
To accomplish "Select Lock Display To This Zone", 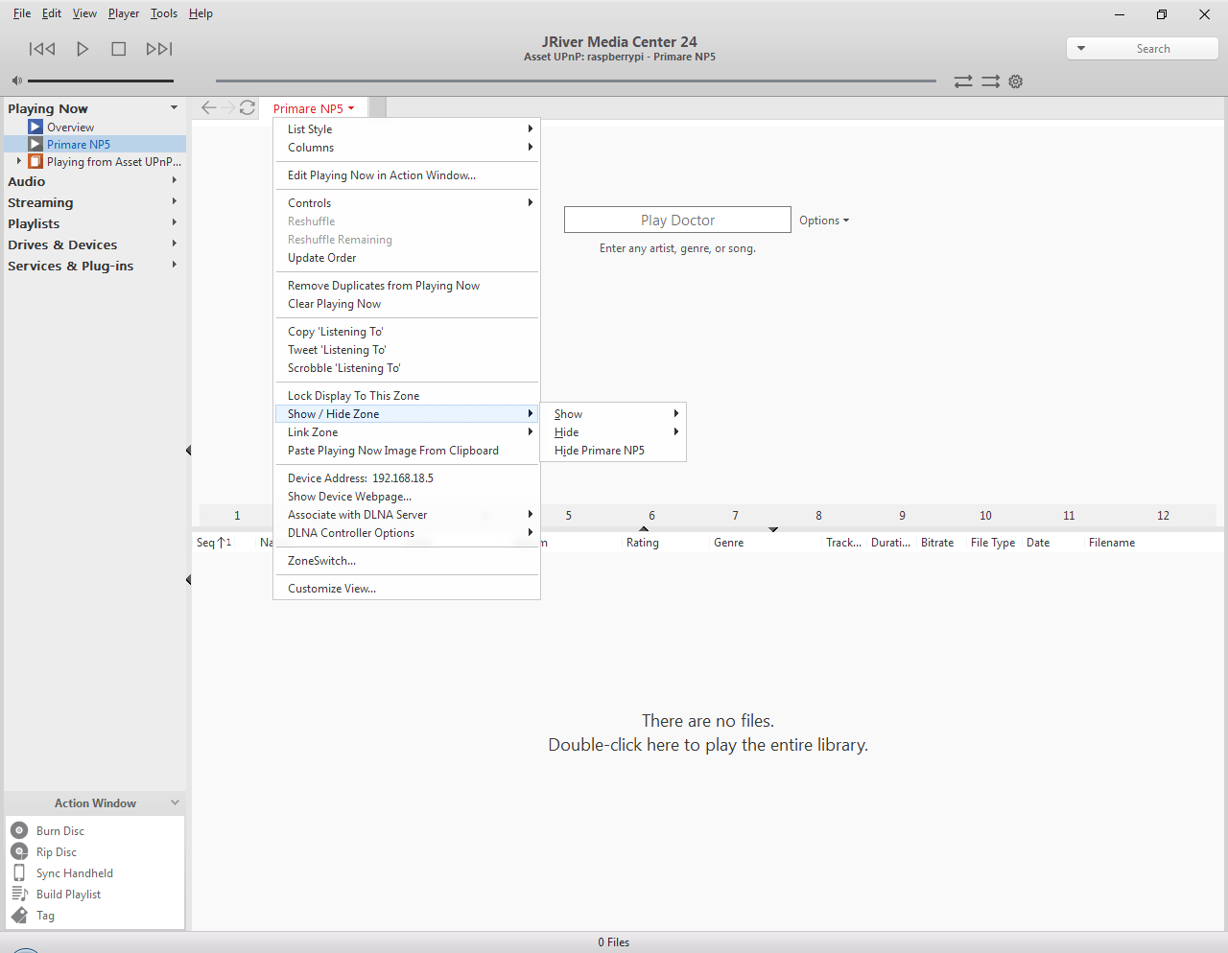I will 407,395.
